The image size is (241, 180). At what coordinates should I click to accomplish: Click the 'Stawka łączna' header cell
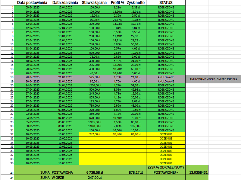tap(94, 3)
